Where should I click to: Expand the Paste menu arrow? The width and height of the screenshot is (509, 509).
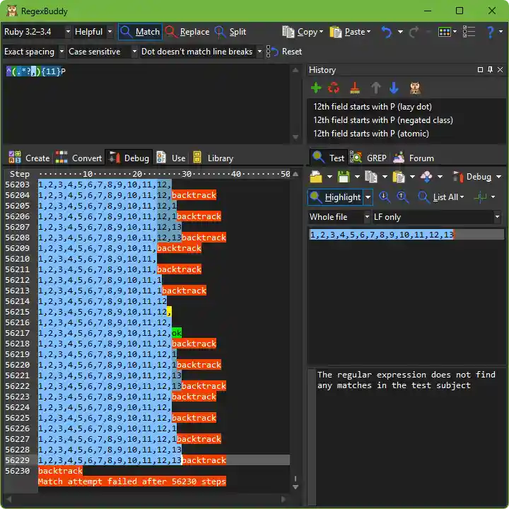coord(368,32)
